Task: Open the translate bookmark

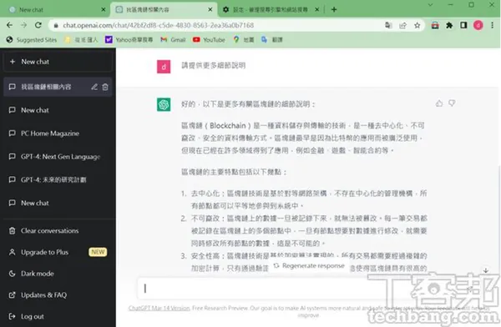Action: (x=272, y=39)
